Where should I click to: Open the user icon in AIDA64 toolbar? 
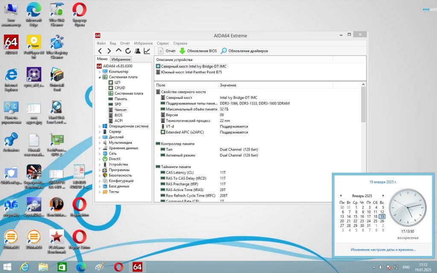(137, 51)
